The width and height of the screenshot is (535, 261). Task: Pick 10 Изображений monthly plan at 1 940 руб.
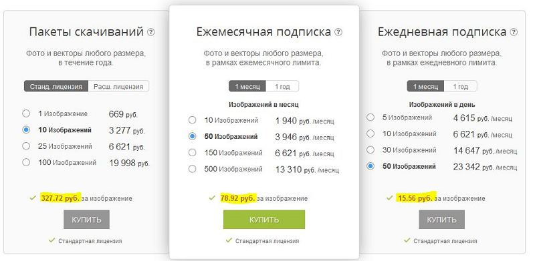pyautogui.click(x=193, y=120)
